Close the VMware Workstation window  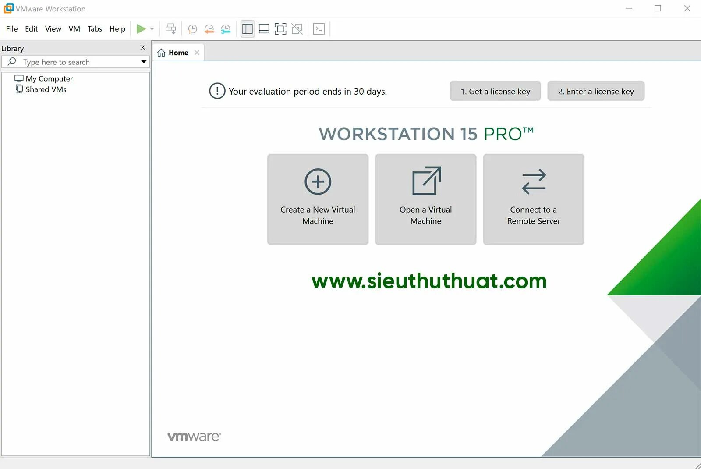(x=687, y=8)
